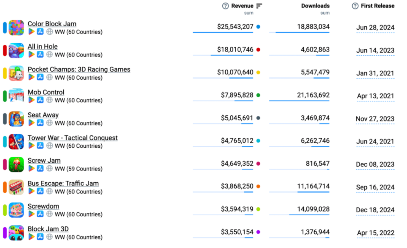
Task: Click the Revenue column help icon
Action: click(225, 6)
